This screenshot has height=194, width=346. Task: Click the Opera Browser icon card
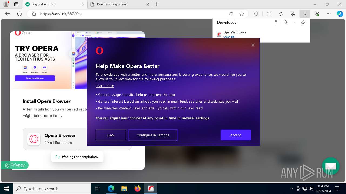34,139
